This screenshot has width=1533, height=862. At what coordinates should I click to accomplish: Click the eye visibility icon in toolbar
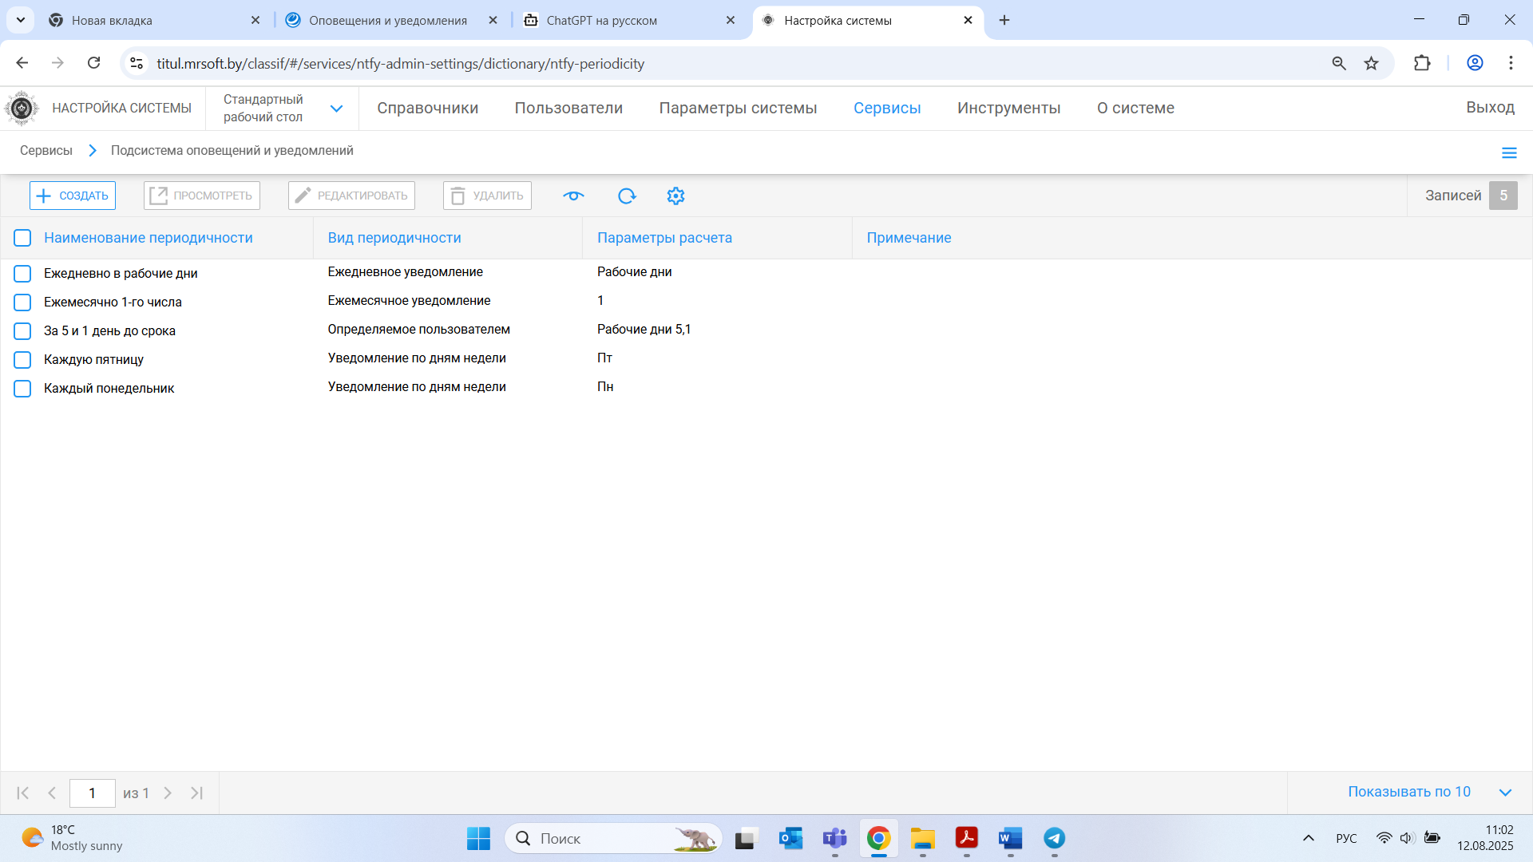573,196
